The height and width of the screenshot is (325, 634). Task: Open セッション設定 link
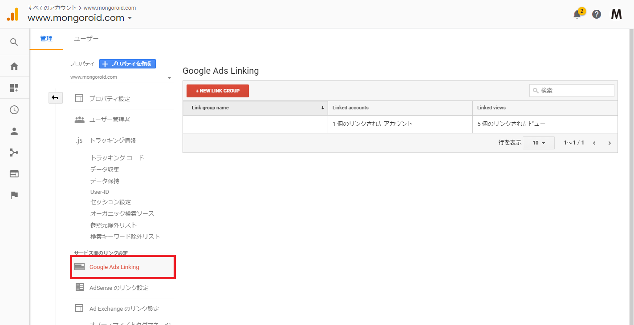[x=110, y=202]
